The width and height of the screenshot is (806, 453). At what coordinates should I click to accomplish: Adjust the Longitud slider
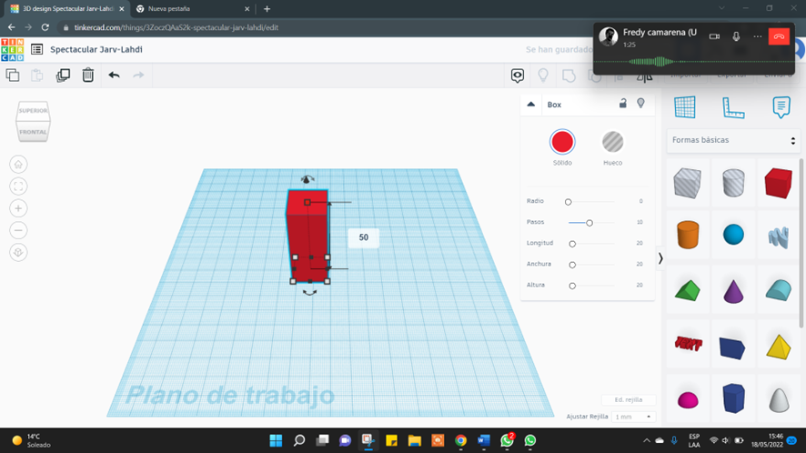[x=572, y=244]
